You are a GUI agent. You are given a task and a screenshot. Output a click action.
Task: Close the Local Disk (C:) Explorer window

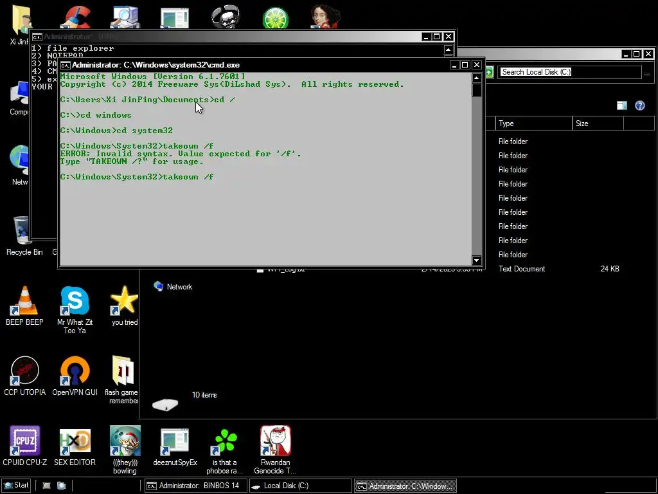(x=648, y=54)
